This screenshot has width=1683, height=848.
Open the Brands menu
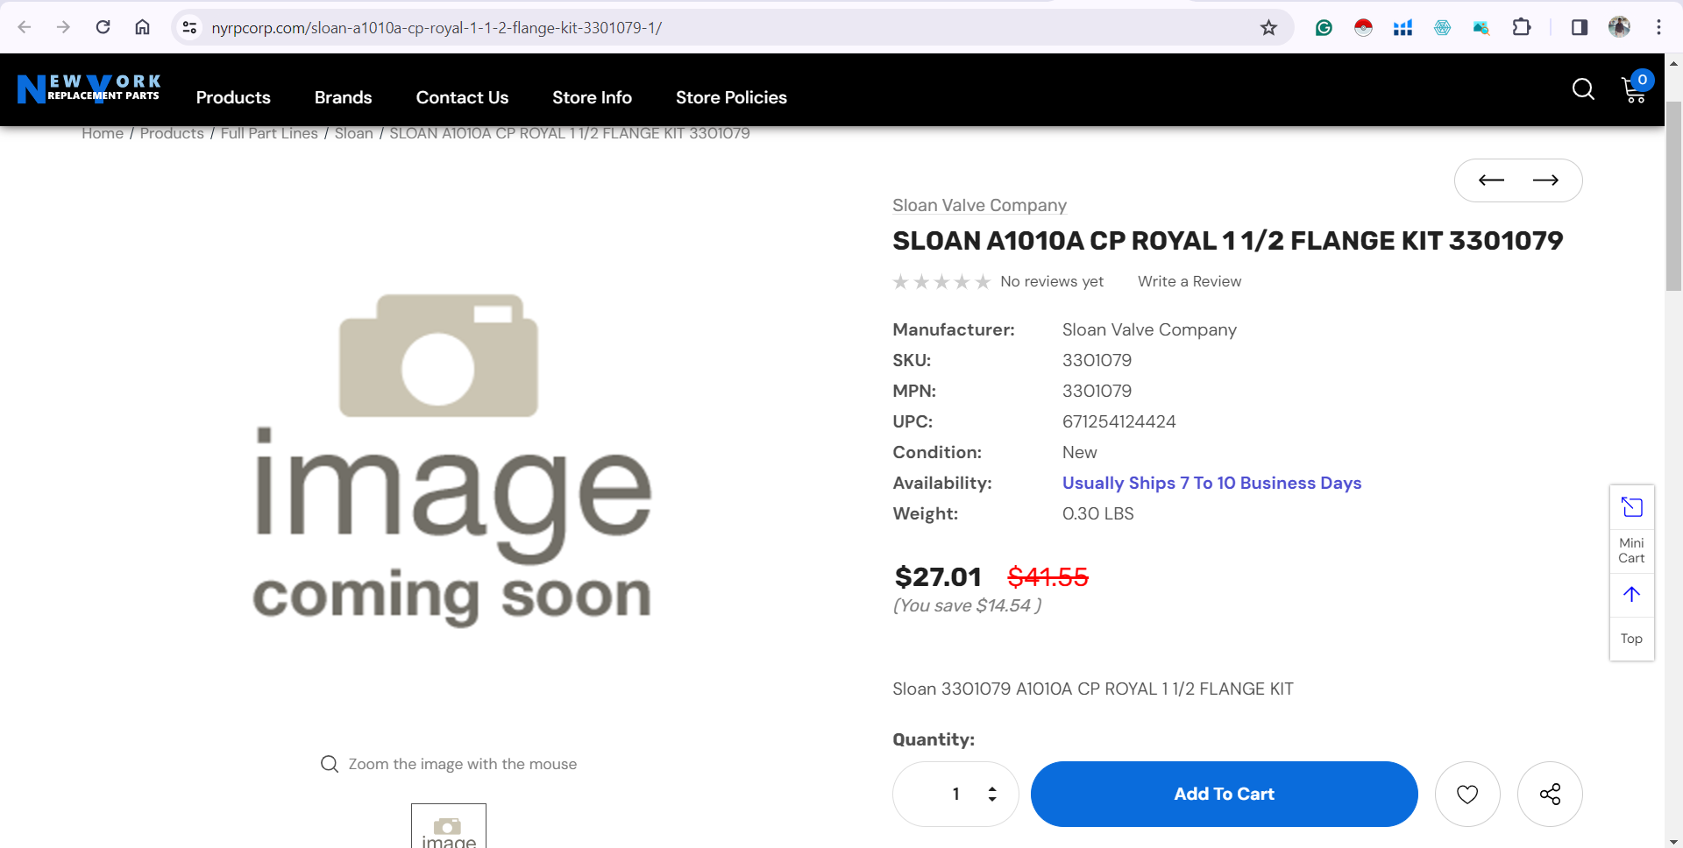point(343,97)
